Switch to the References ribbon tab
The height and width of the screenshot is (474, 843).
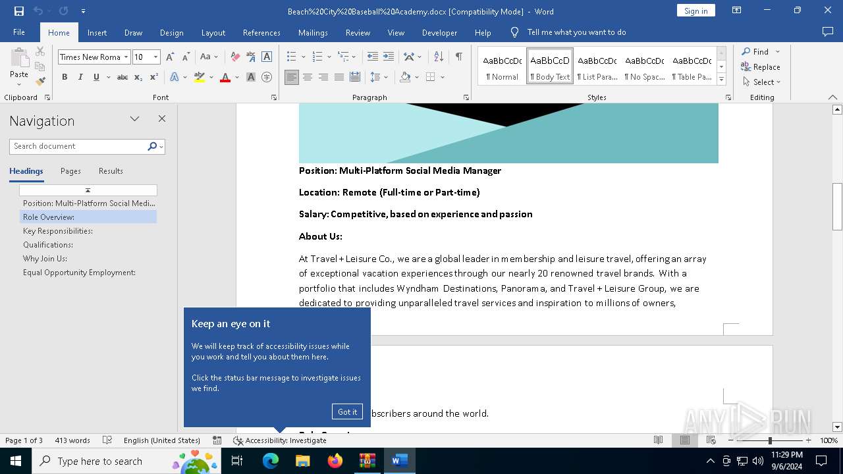coord(261,32)
